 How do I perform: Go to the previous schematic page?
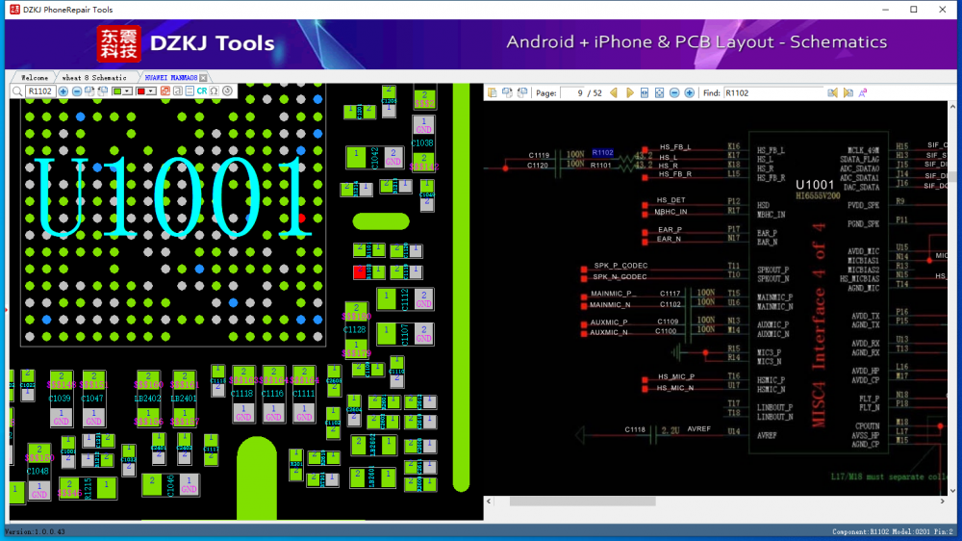614,92
